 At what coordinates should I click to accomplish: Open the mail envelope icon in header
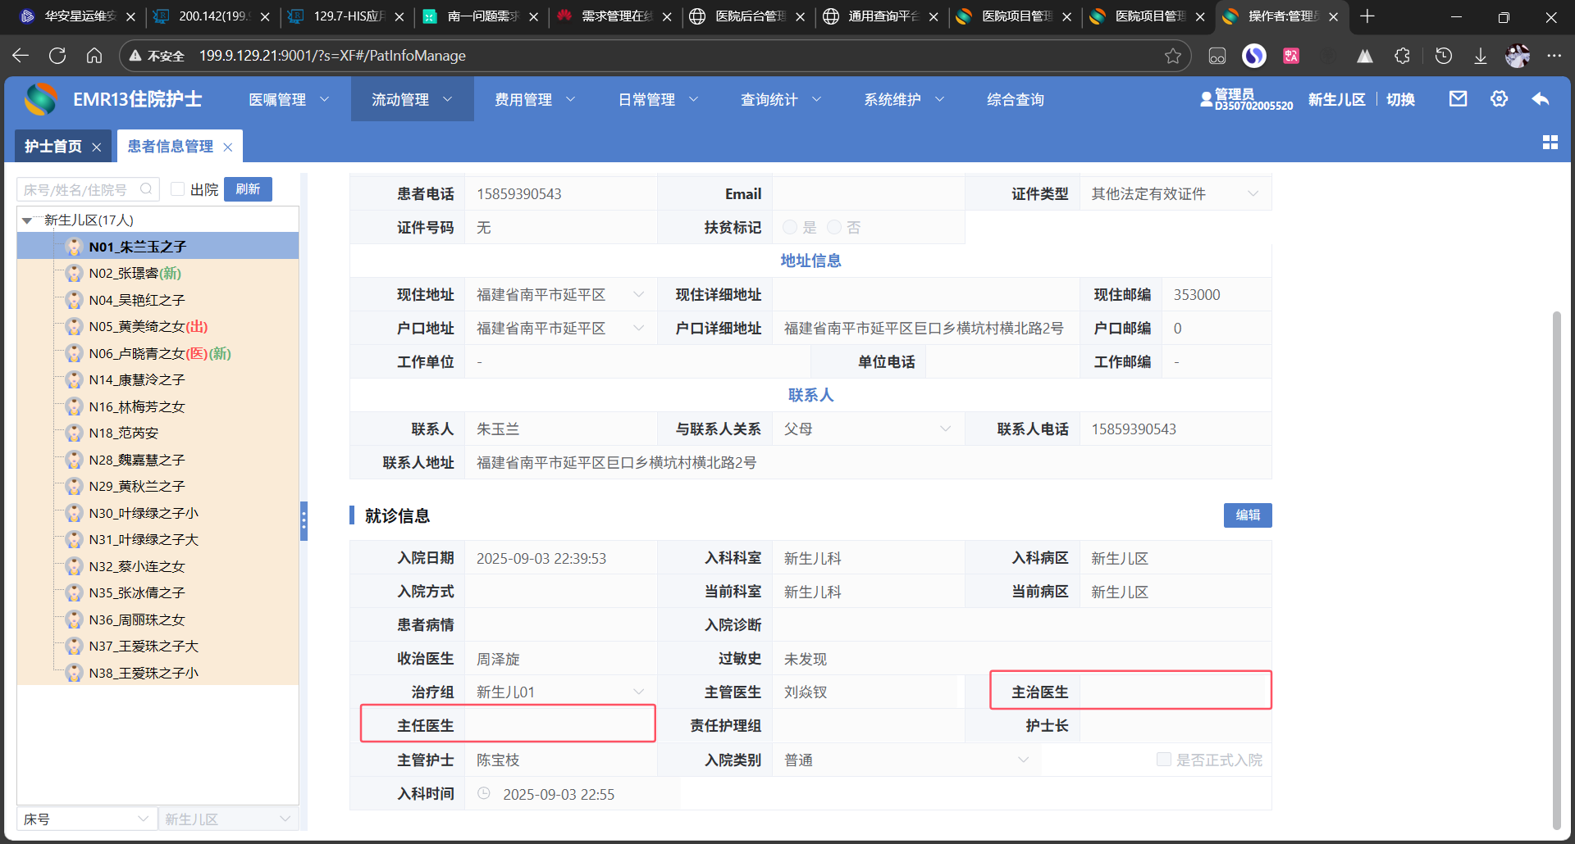point(1458,99)
